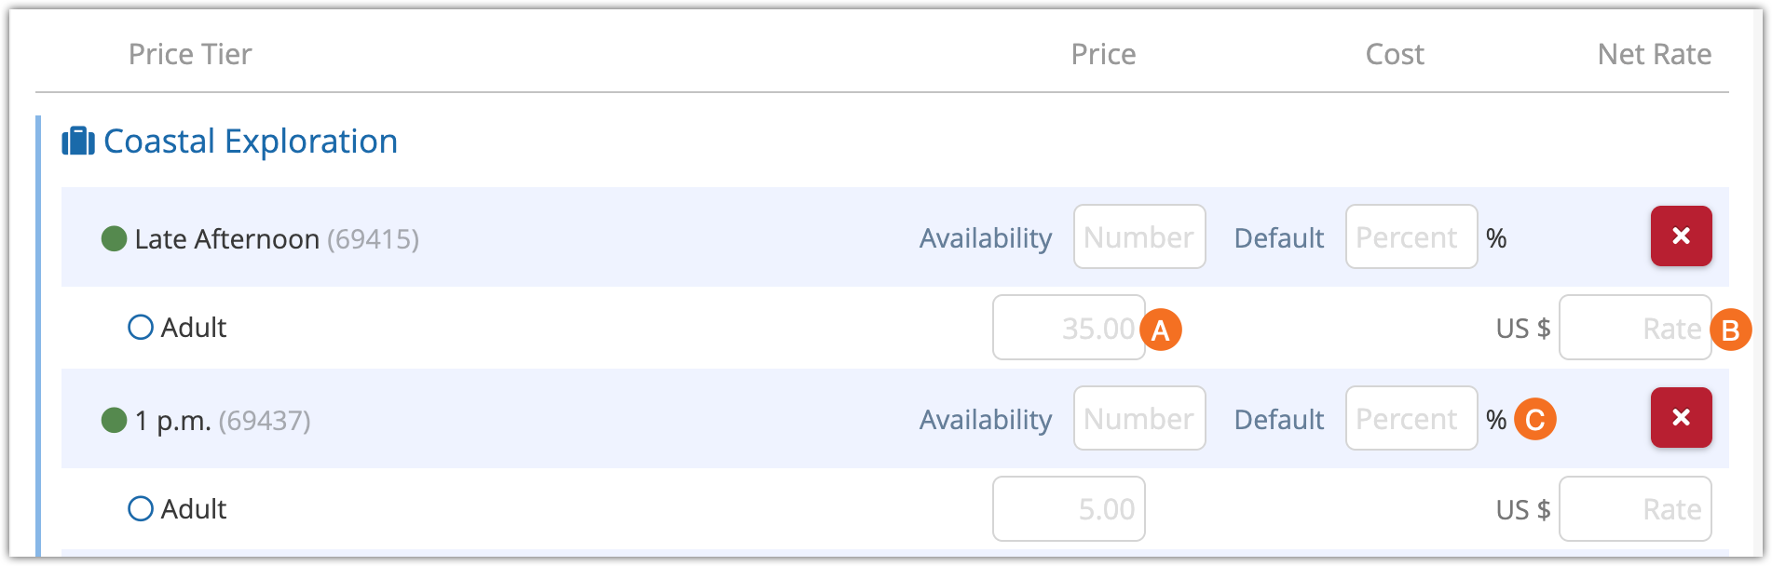Open the Coastal Exploration item link
The height and width of the screenshot is (566, 1772).
point(251,141)
